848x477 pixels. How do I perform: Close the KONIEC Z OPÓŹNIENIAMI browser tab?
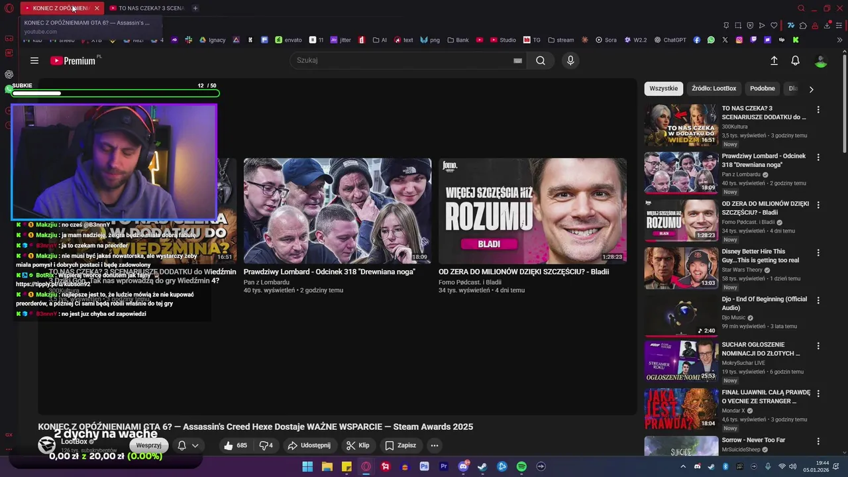pos(97,8)
